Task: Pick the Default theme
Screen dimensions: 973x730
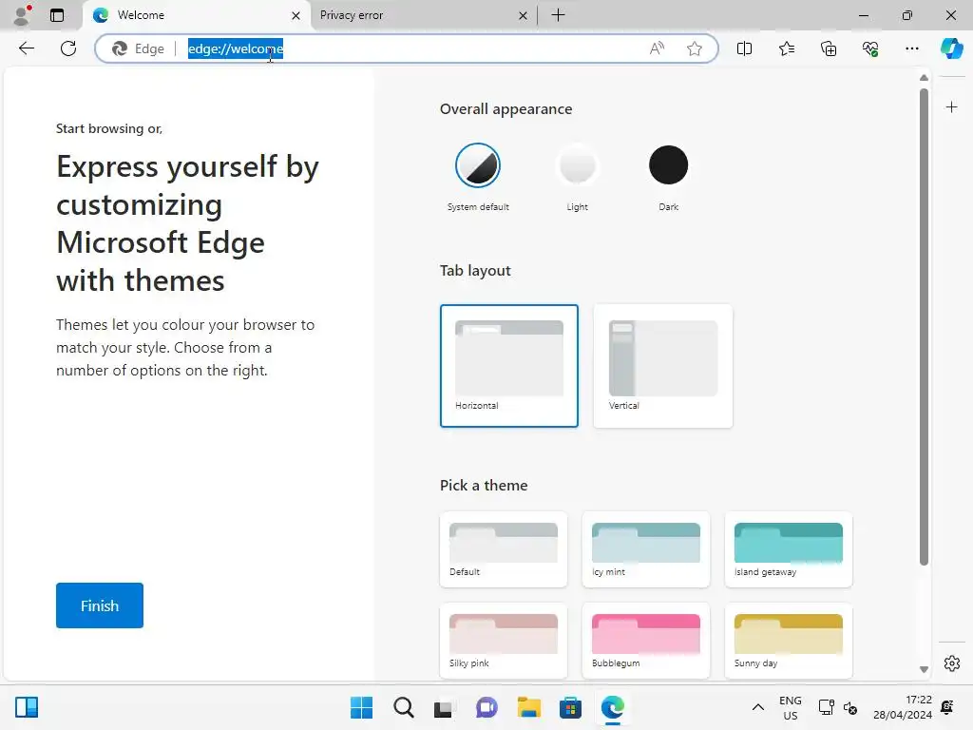Action: pos(504,549)
